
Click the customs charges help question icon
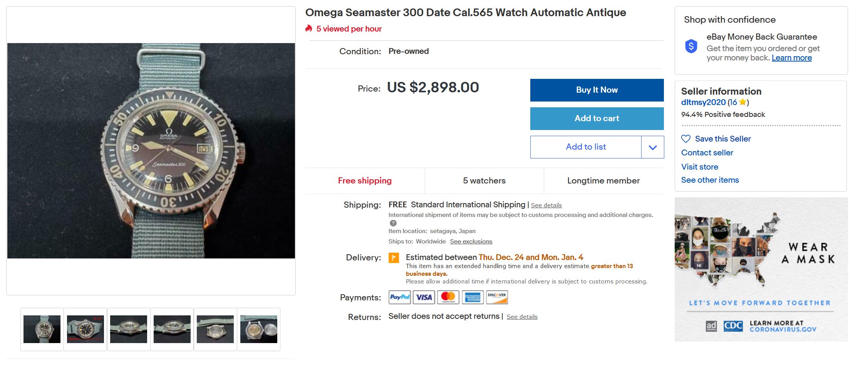(393, 223)
